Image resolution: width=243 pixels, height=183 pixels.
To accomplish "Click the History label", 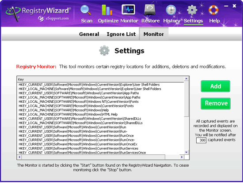I will click(x=172, y=21).
